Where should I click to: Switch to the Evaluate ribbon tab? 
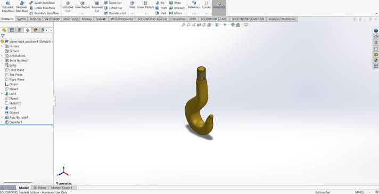coord(101,19)
